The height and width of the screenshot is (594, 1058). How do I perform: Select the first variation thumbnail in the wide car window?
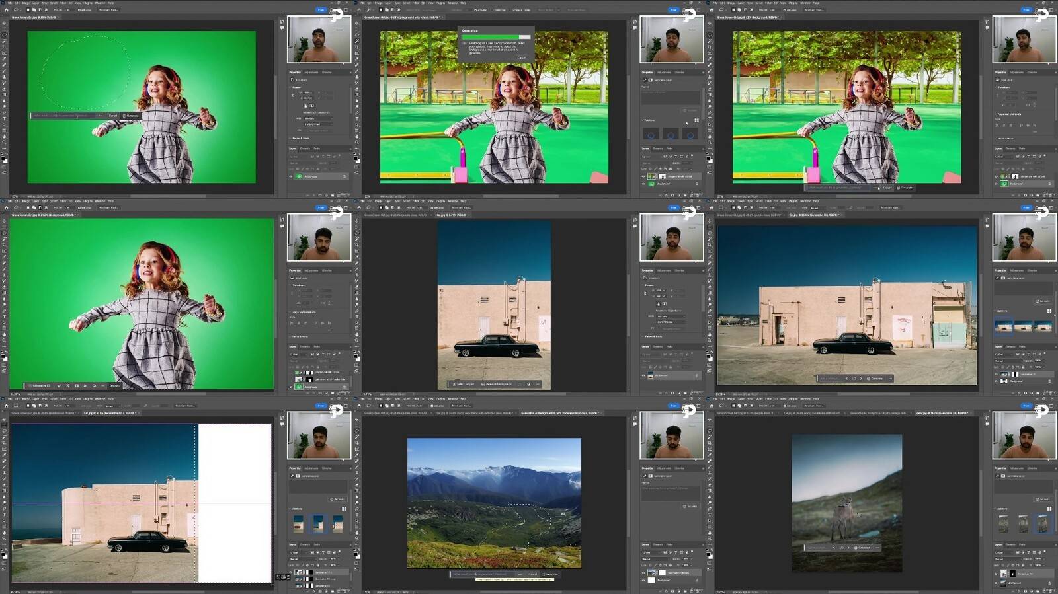pos(1004,326)
